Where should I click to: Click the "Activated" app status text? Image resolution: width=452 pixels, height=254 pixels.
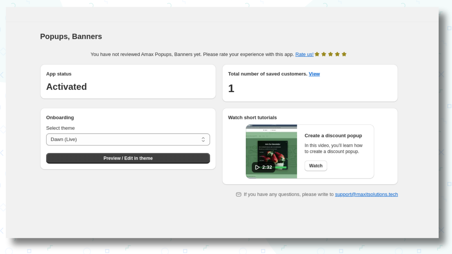66,87
